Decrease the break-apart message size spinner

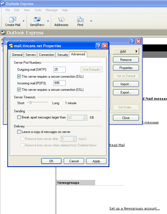84,119
